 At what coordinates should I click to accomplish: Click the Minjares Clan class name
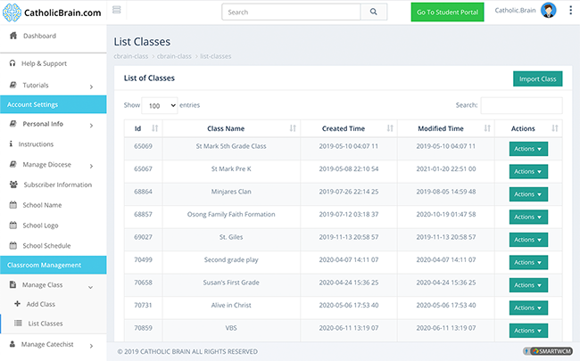click(x=231, y=192)
